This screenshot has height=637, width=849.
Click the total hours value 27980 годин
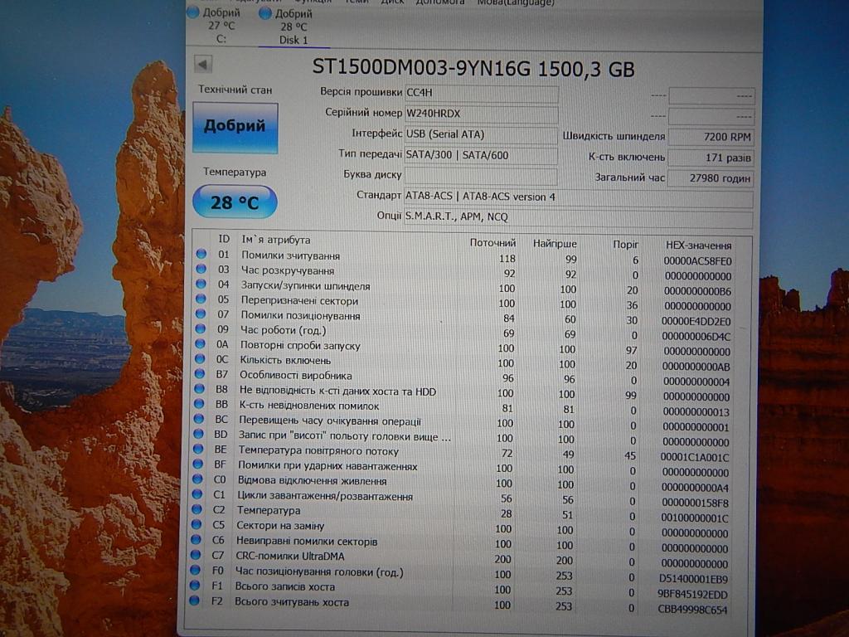pos(711,178)
